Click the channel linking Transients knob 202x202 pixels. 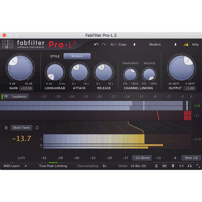[130, 74]
